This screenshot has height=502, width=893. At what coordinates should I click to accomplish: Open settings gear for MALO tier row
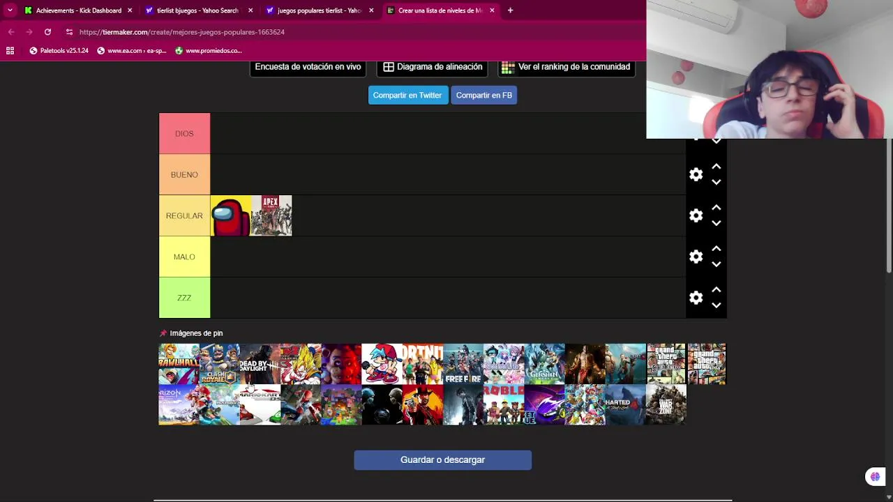[x=696, y=257]
